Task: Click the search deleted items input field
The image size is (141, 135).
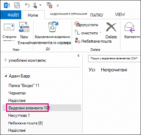Action: click(x=114, y=58)
